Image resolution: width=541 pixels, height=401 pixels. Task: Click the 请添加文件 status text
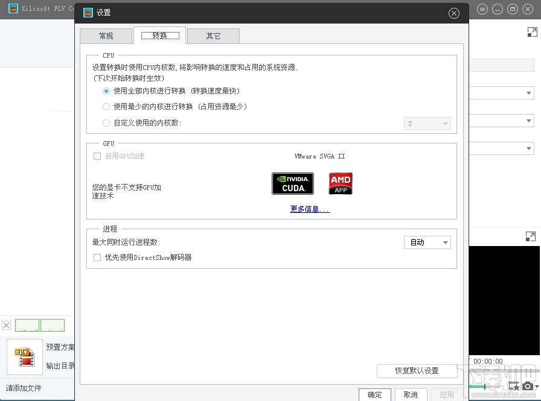24,388
